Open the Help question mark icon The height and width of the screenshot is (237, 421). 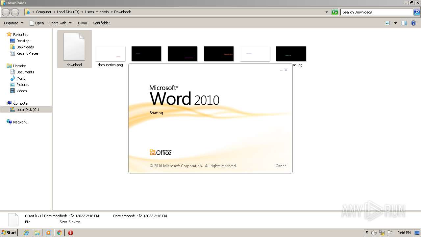click(x=413, y=23)
